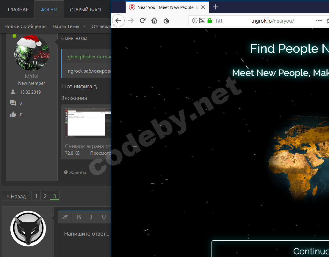Reload the Near You page
Viewport: 329px width, 257px height.
tap(143, 21)
